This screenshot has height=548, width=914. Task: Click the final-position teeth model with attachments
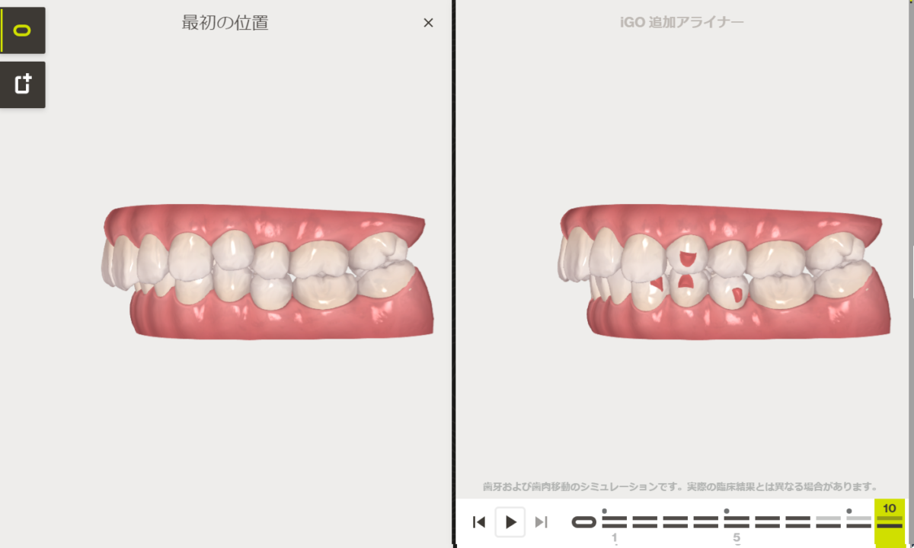(x=724, y=271)
